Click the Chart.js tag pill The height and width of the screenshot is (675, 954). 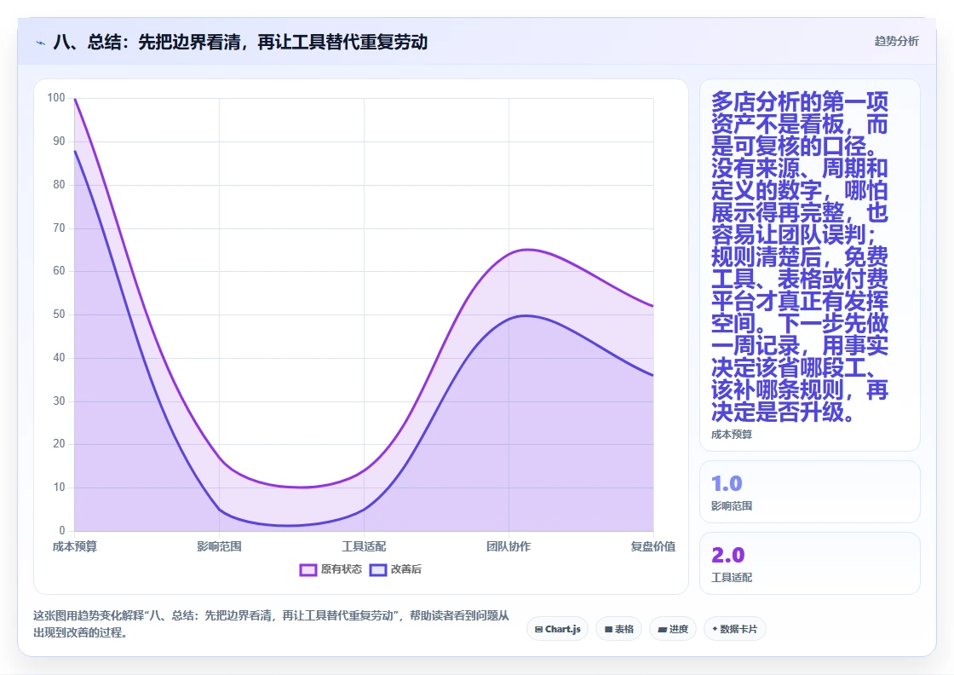[x=557, y=629]
